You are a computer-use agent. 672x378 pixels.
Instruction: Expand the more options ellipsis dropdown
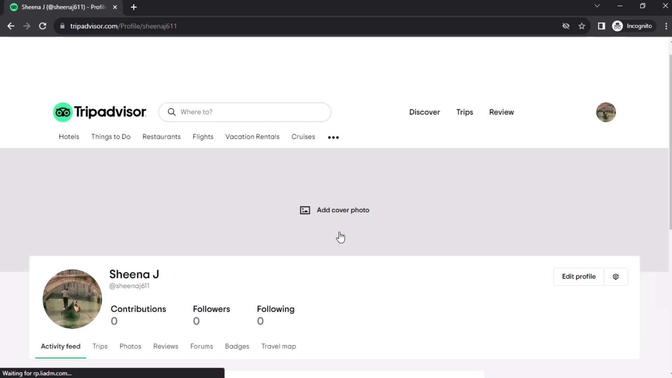tap(333, 136)
